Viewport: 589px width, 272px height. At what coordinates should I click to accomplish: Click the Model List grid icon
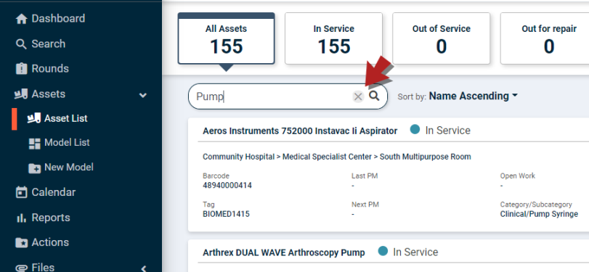tap(35, 144)
